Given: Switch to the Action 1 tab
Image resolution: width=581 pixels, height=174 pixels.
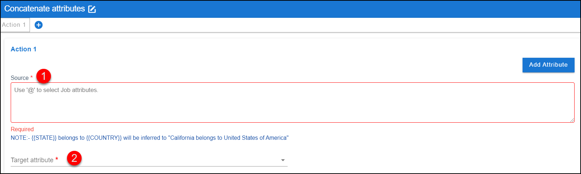Looking at the screenshot, I should [15, 25].
